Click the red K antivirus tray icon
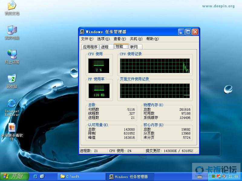 click(x=218, y=176)
